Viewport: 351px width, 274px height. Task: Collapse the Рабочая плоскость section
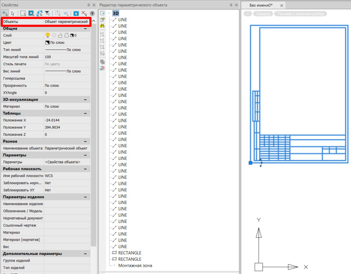(x=85, y=169)
